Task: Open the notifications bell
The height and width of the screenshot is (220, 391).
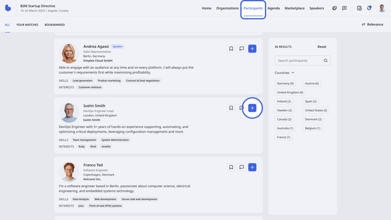Action: (x=369, y=8)
